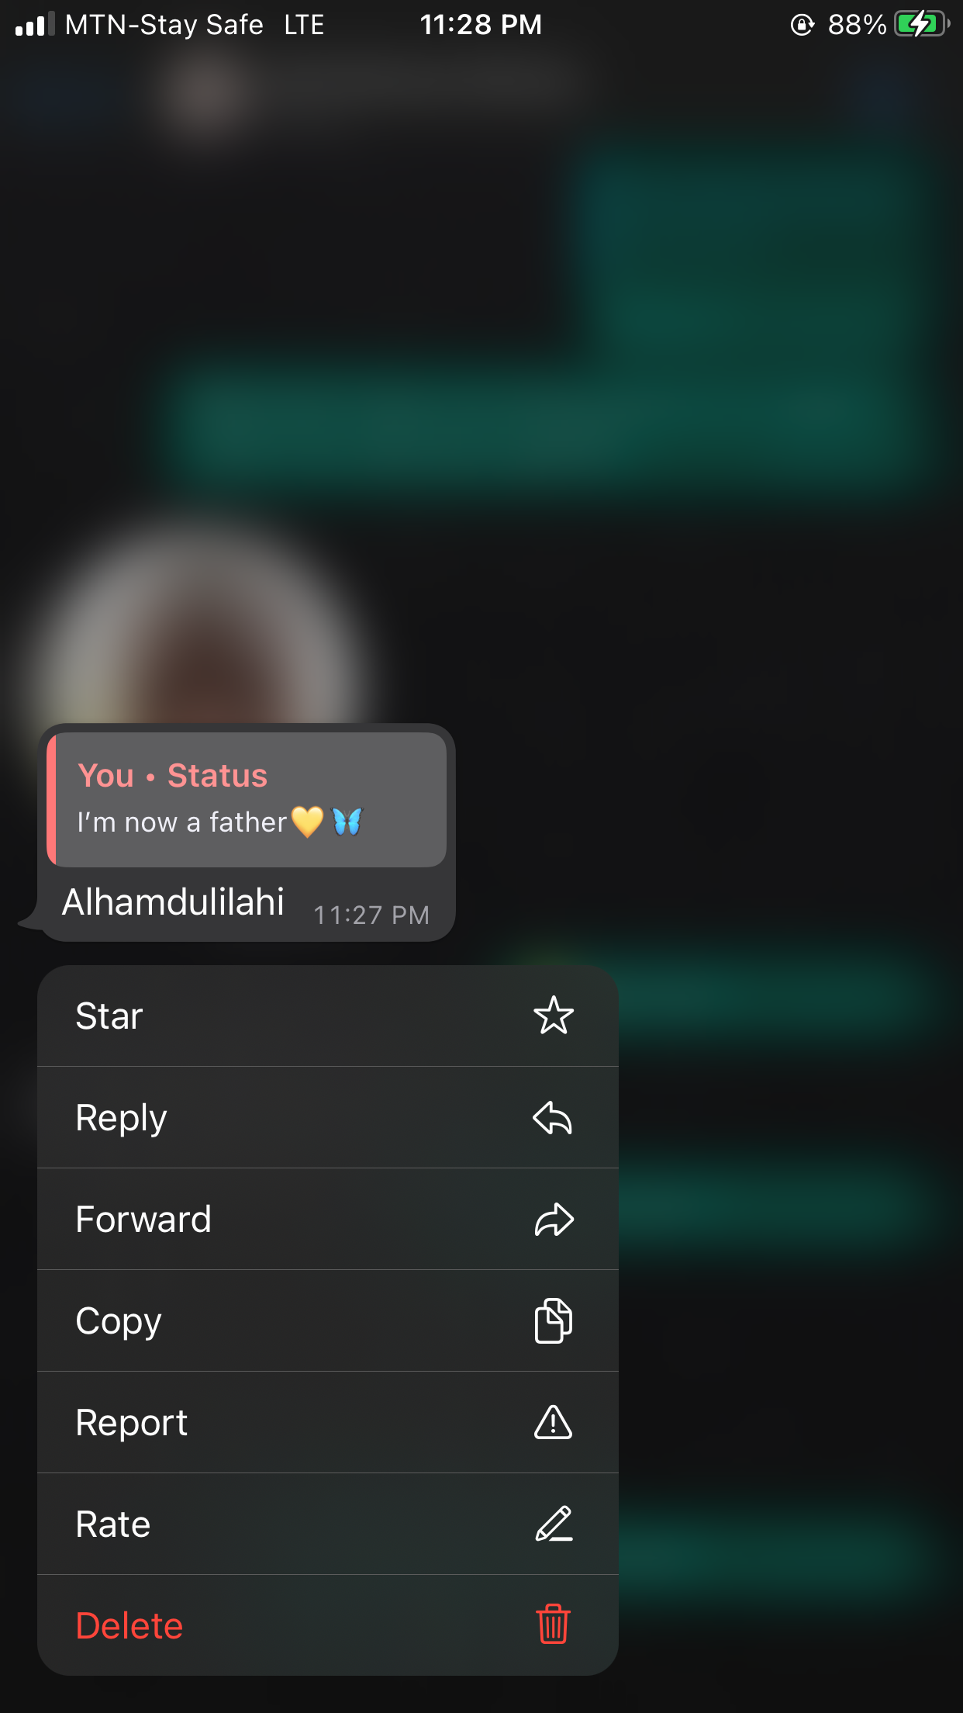The height and width of the screenshot is (1713, 963).
Task: Tap the reply arrow icon
Action: pyautogui.click(x=553, y=1118)
